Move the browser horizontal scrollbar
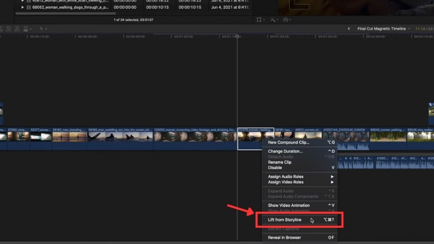This screenshot has width=434, height=244. (x=66, y=13)
